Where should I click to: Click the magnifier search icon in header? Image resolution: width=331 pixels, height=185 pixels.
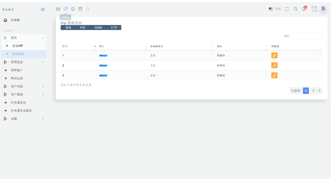pyautogui.click(x=295, y=9)
